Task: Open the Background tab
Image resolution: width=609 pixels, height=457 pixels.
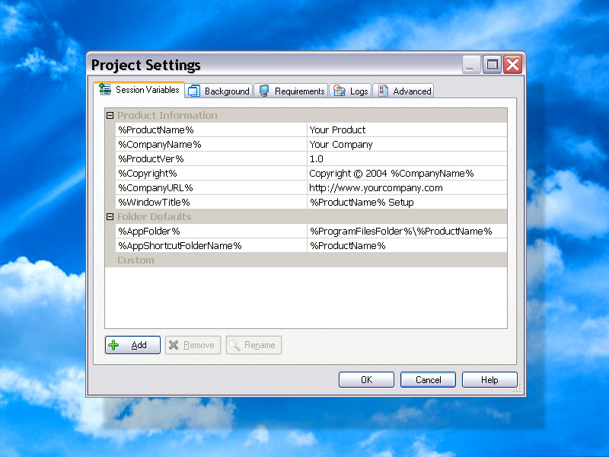Action: coord(218,91)
